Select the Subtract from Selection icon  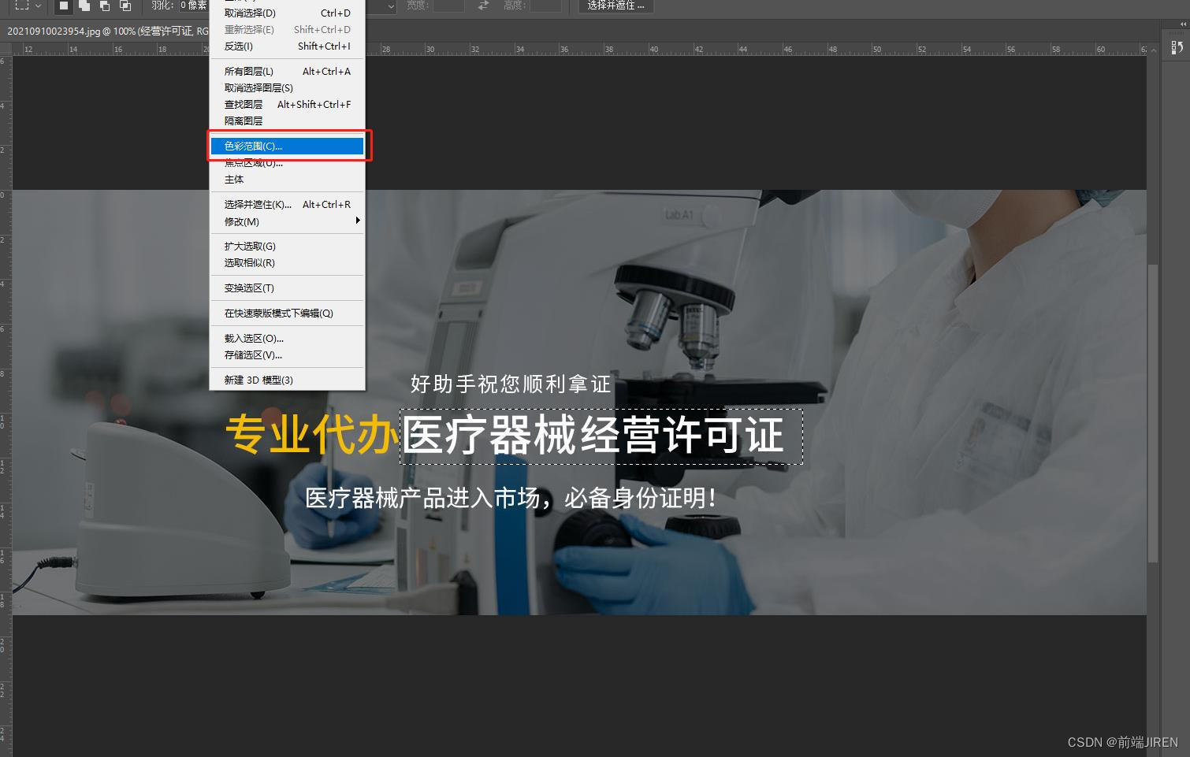(x=105, y=6)
